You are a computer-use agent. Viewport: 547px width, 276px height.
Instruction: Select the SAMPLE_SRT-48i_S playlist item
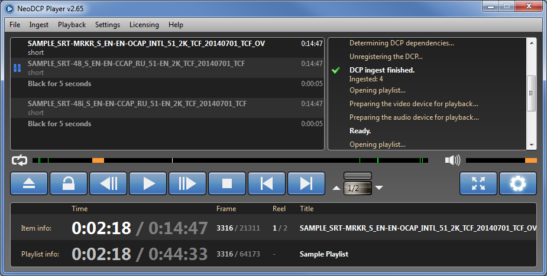coord(167,108)
